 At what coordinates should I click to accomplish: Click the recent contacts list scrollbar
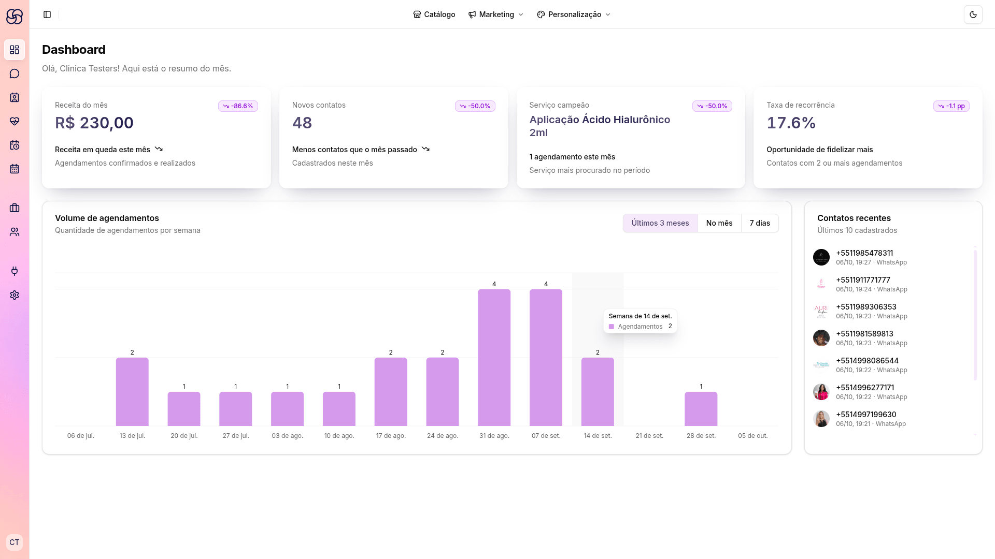975,315
